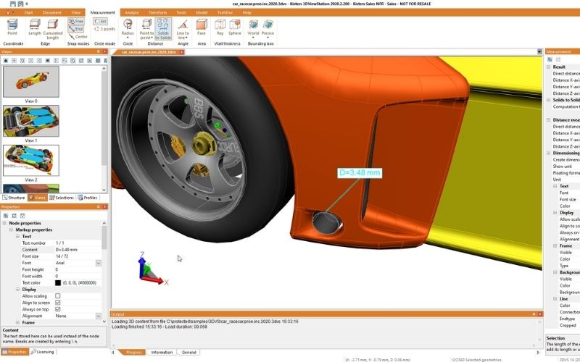Click the black Text color swatch
The width and height of the screenshot is (580, 362).
(x=58, y=283)
